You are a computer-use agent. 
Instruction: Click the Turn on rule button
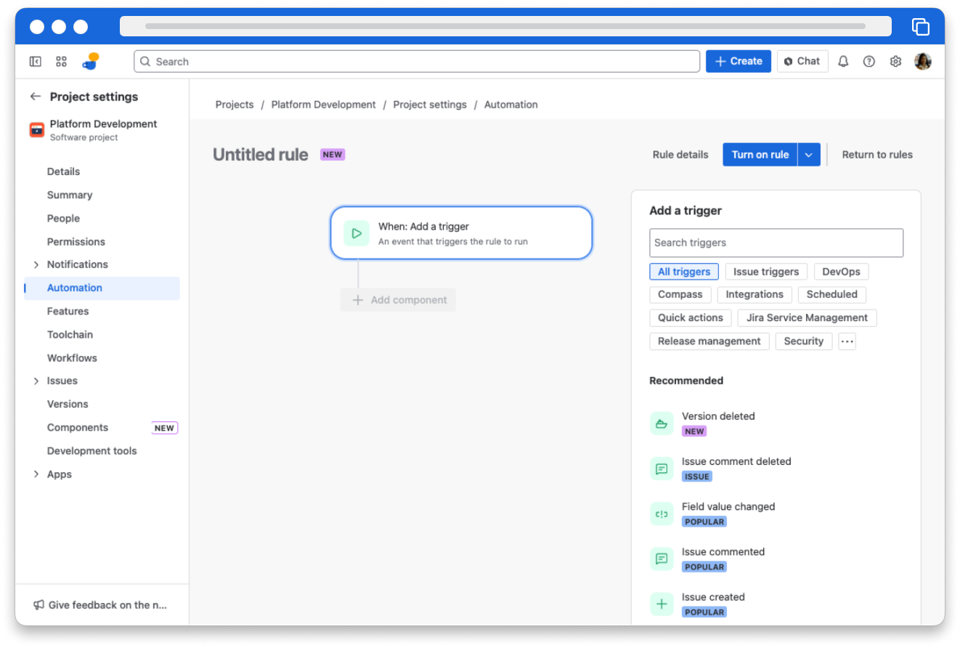click(760, 155)
